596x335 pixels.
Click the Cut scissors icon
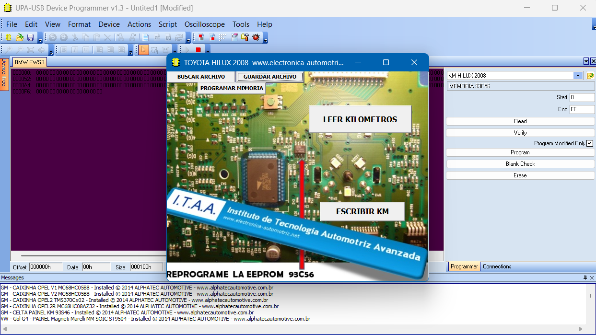(75, 37)
